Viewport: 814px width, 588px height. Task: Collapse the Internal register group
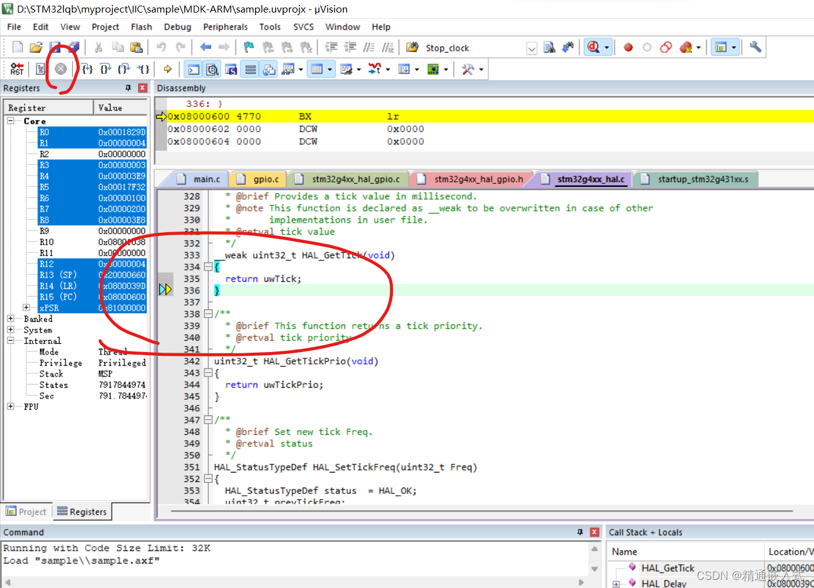[11, 340]
